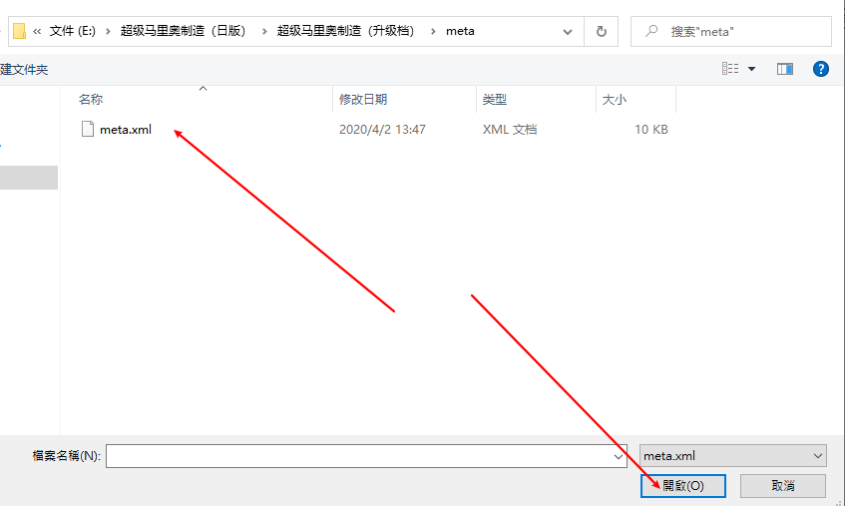Viewport: 845px width, 506px height.
Task: Go to 超级马里奥制造（日版）folder breadcrumb
Action: pos(184,31)
